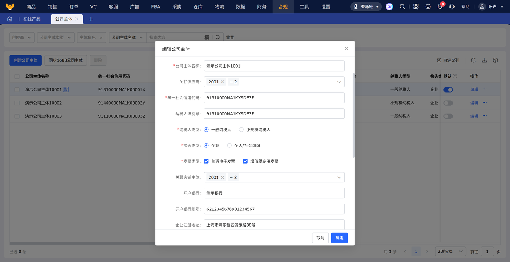Open more actions for 演示公司主体10001 row

point(484,89)
